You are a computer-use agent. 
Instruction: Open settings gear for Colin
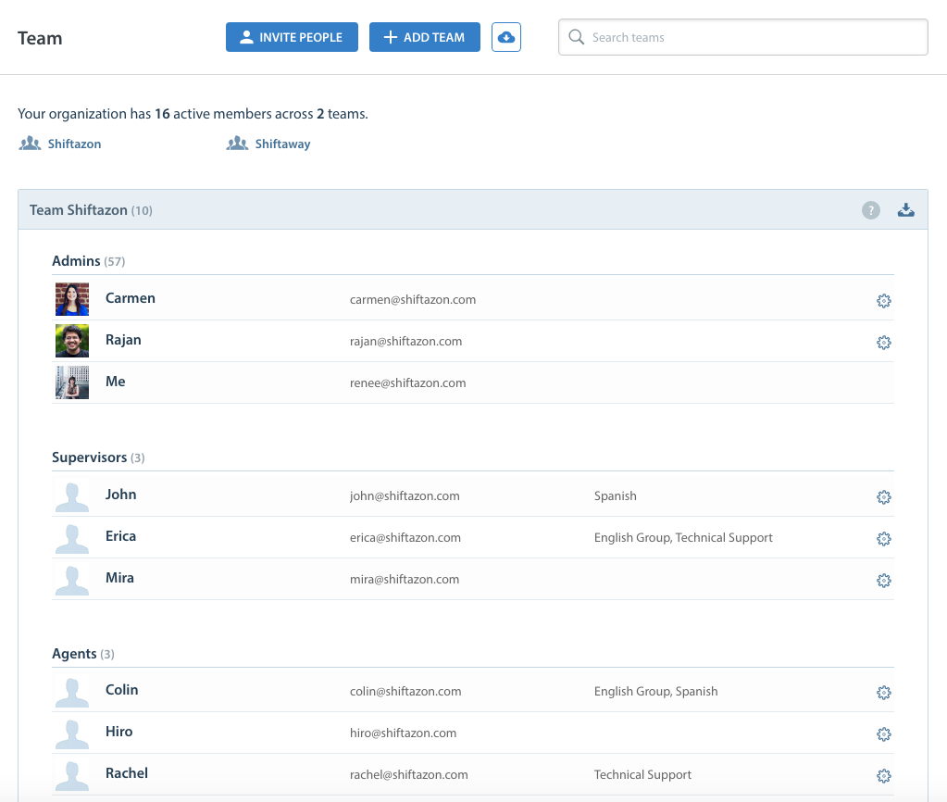pyautogui.click(x=883, y=693)
